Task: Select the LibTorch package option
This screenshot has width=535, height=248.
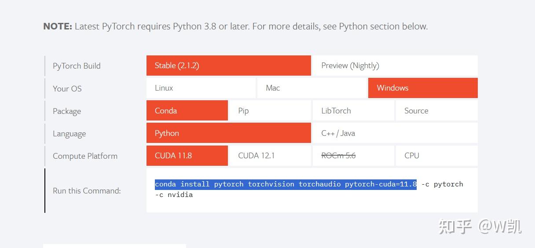Action: (353, 111)
